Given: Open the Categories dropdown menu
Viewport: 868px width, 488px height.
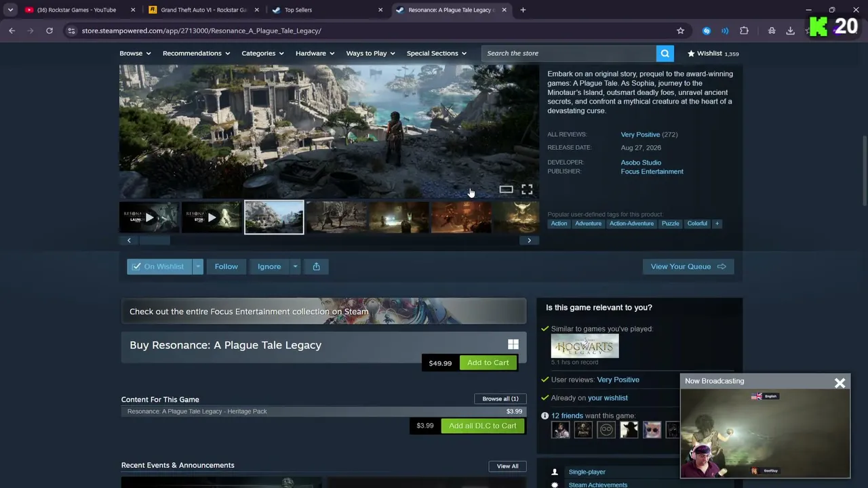Looking at the screenshot, I should [x=262, y=54].
